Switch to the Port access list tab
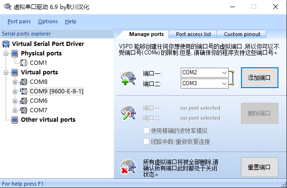The image size is (287, 188). (x=193, y=34)
